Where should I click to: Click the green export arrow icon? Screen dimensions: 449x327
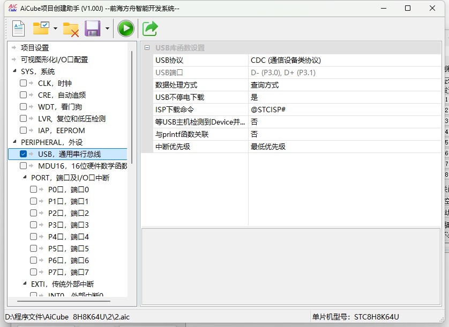click(x=150, y=28)
